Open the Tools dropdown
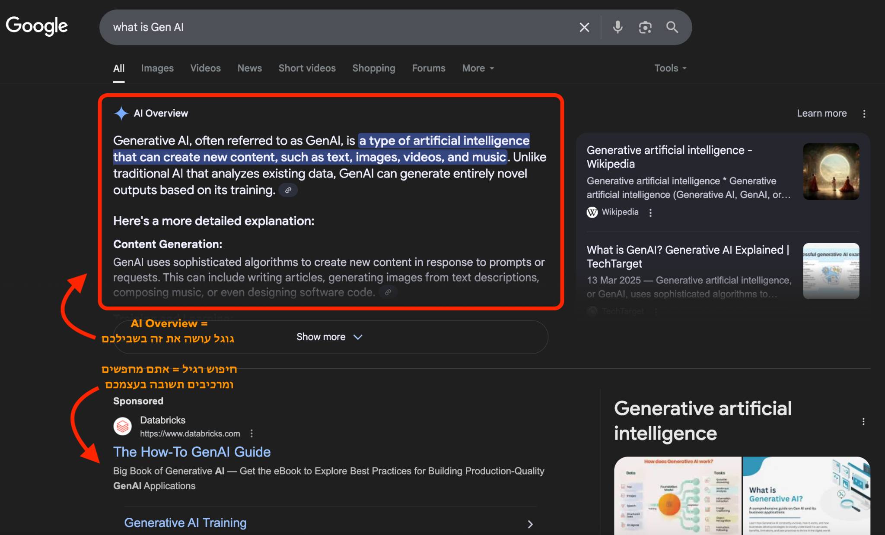This screenshot has height=535, width=885. (670, 68)
